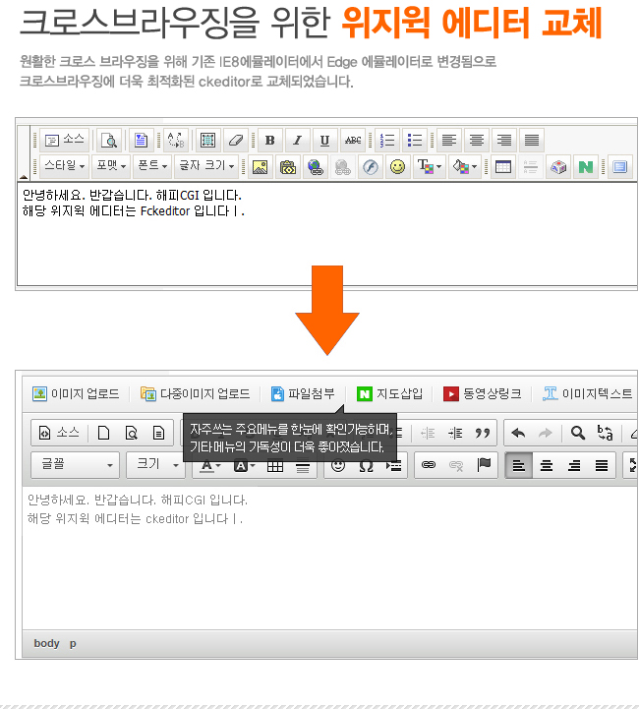
Task: Open background color bucket picker in Fckeditor
Action: pos(464,167)
